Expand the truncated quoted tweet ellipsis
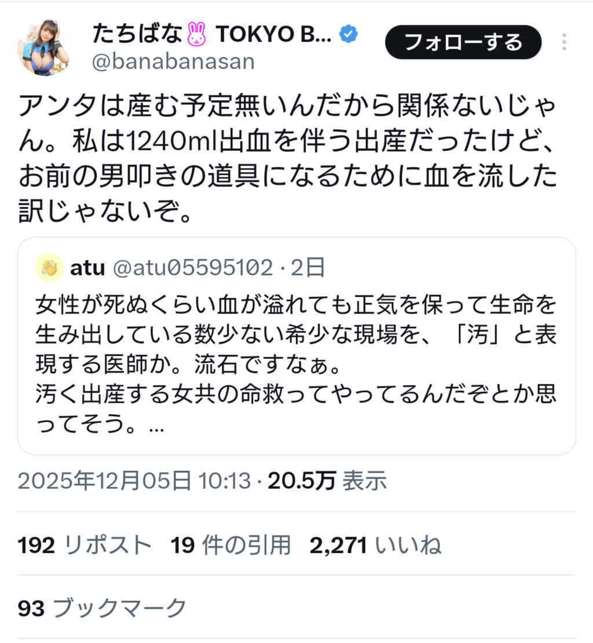Image resolution: width=593 pixels, height=643 pixels. [x=157, y=427]
